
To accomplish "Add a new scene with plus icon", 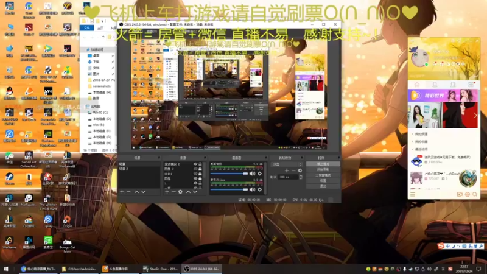I will 122,192.
